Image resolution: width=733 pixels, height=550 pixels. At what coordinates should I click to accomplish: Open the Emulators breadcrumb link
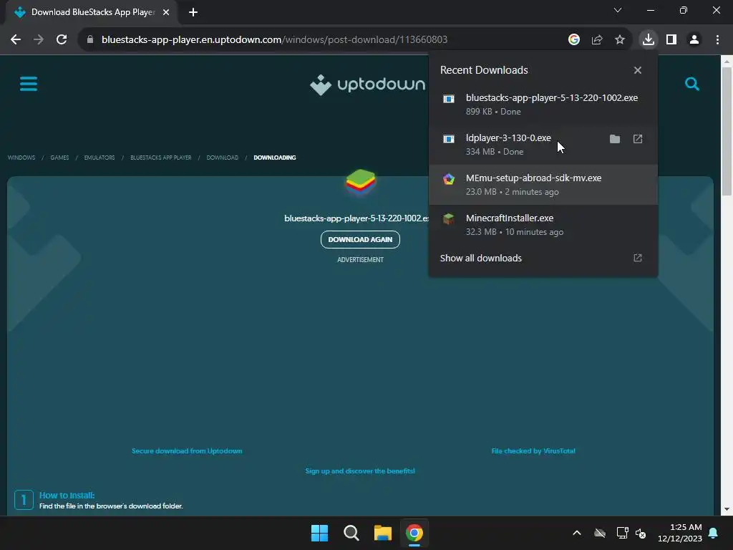click(99, 158)
